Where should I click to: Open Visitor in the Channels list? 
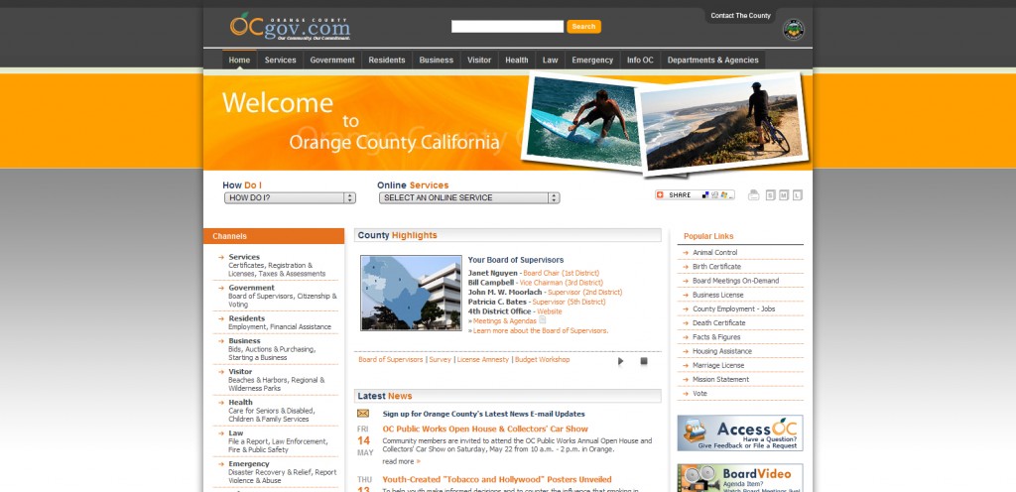(240, 372)
